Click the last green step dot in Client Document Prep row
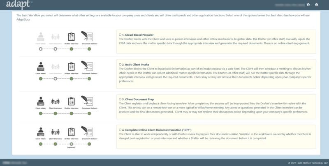This screenshot has width=329, height=166. pyautogui.click(x=87, y=113)
